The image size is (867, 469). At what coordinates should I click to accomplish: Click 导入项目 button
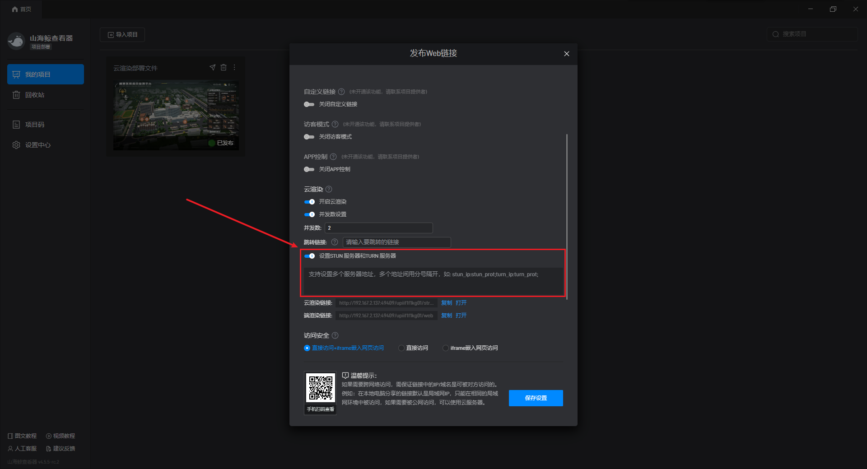click(122, 35)
